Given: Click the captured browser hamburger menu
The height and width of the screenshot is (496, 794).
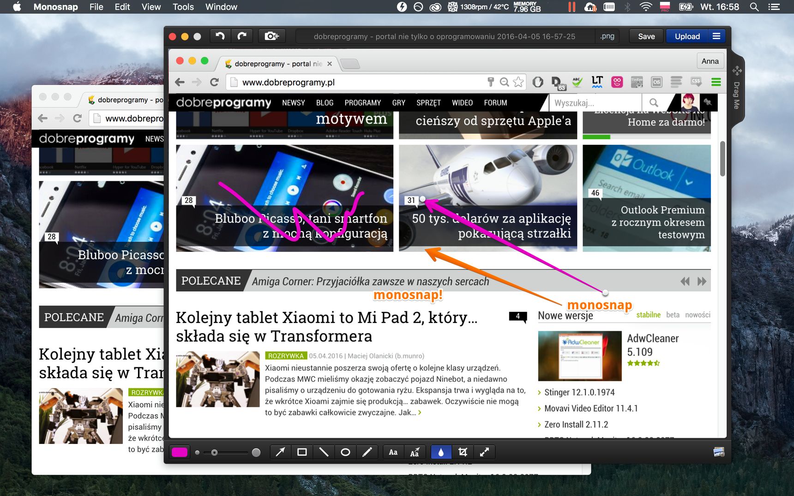Looking at the screenshot, I should click(716, 82).
